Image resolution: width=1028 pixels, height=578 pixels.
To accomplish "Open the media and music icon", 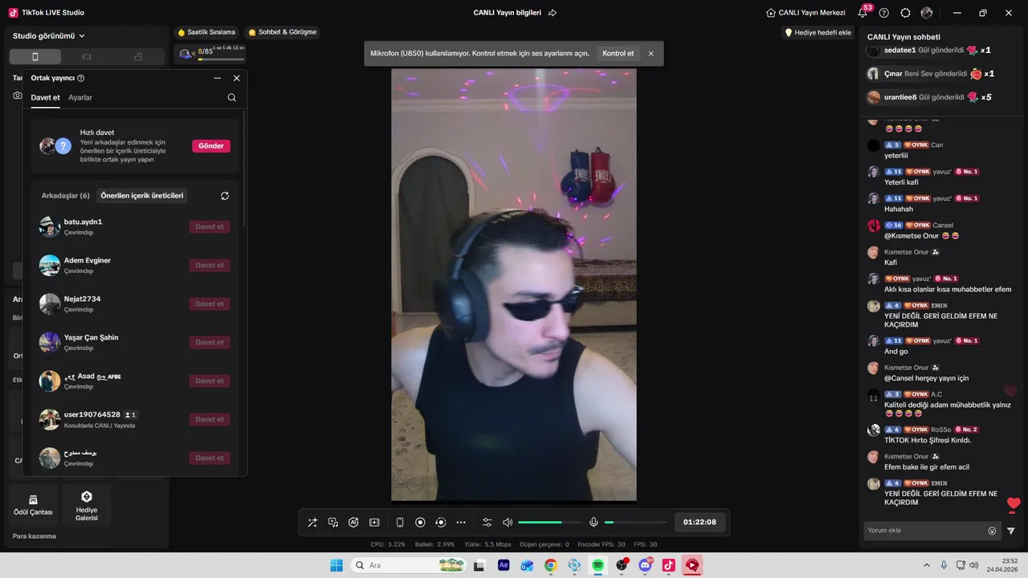I will pyautogui.click(x=333, y=523).
